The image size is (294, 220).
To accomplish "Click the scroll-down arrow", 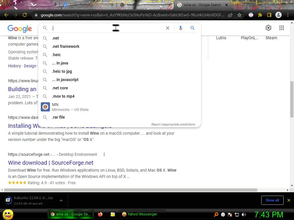I will point(292,186).
